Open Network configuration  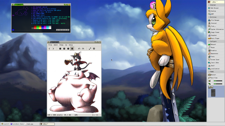(216, 44)
